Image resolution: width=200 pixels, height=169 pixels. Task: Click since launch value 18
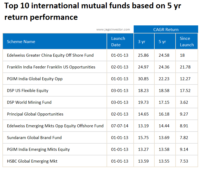(x=182, y=55)
